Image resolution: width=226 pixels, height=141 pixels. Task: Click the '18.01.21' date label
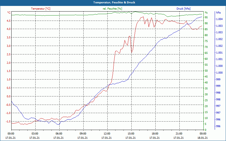[x=203, y=138]
